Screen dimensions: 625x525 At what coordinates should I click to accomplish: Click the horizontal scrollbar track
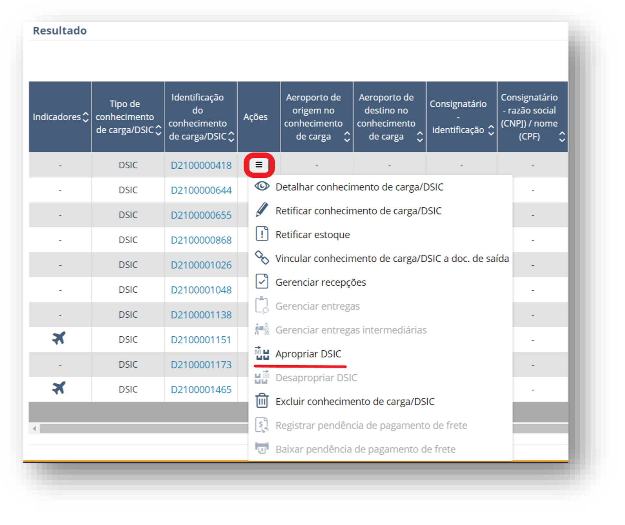(144, 428)
